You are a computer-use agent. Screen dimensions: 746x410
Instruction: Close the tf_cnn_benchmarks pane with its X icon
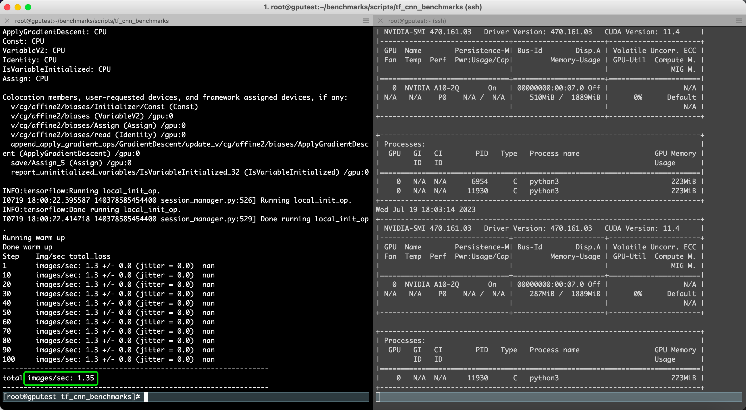pyautogui.click(x=7, y=21)
